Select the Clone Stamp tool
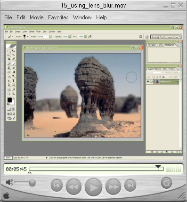The image size is (187, 202). tap(9, 68)
